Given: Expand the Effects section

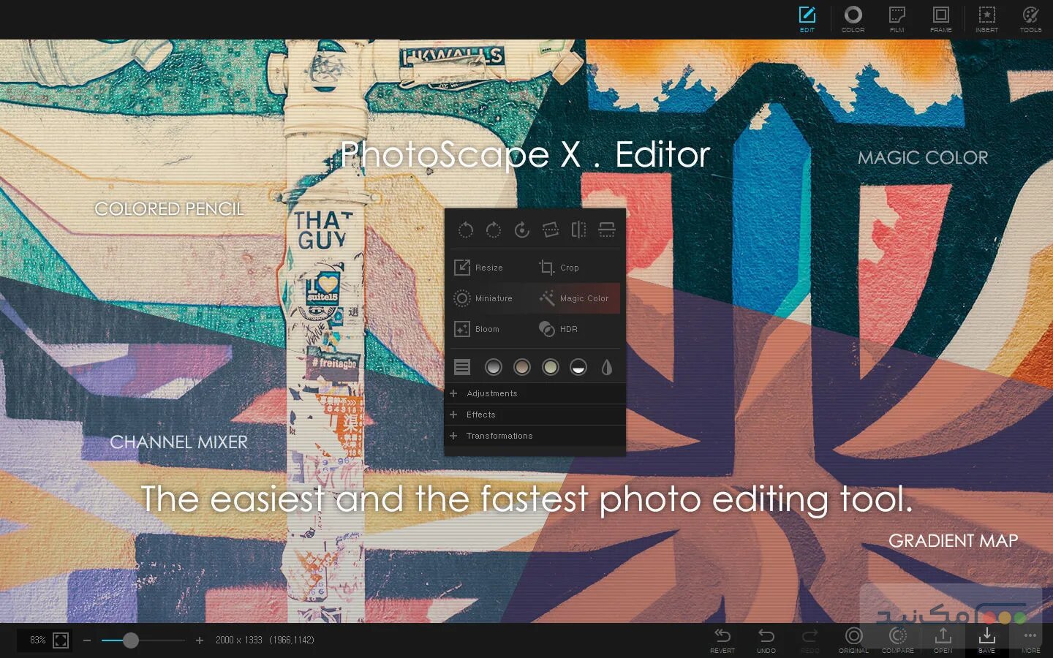Looking at the screenshot, I should click(481, 415).
